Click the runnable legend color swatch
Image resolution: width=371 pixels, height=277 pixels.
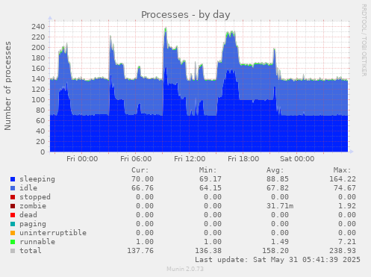(13, 242)
